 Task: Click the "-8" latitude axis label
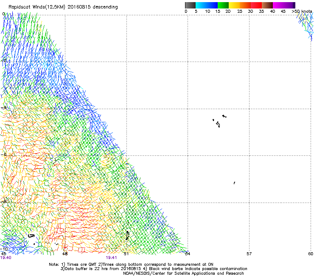tap(3, 201)
